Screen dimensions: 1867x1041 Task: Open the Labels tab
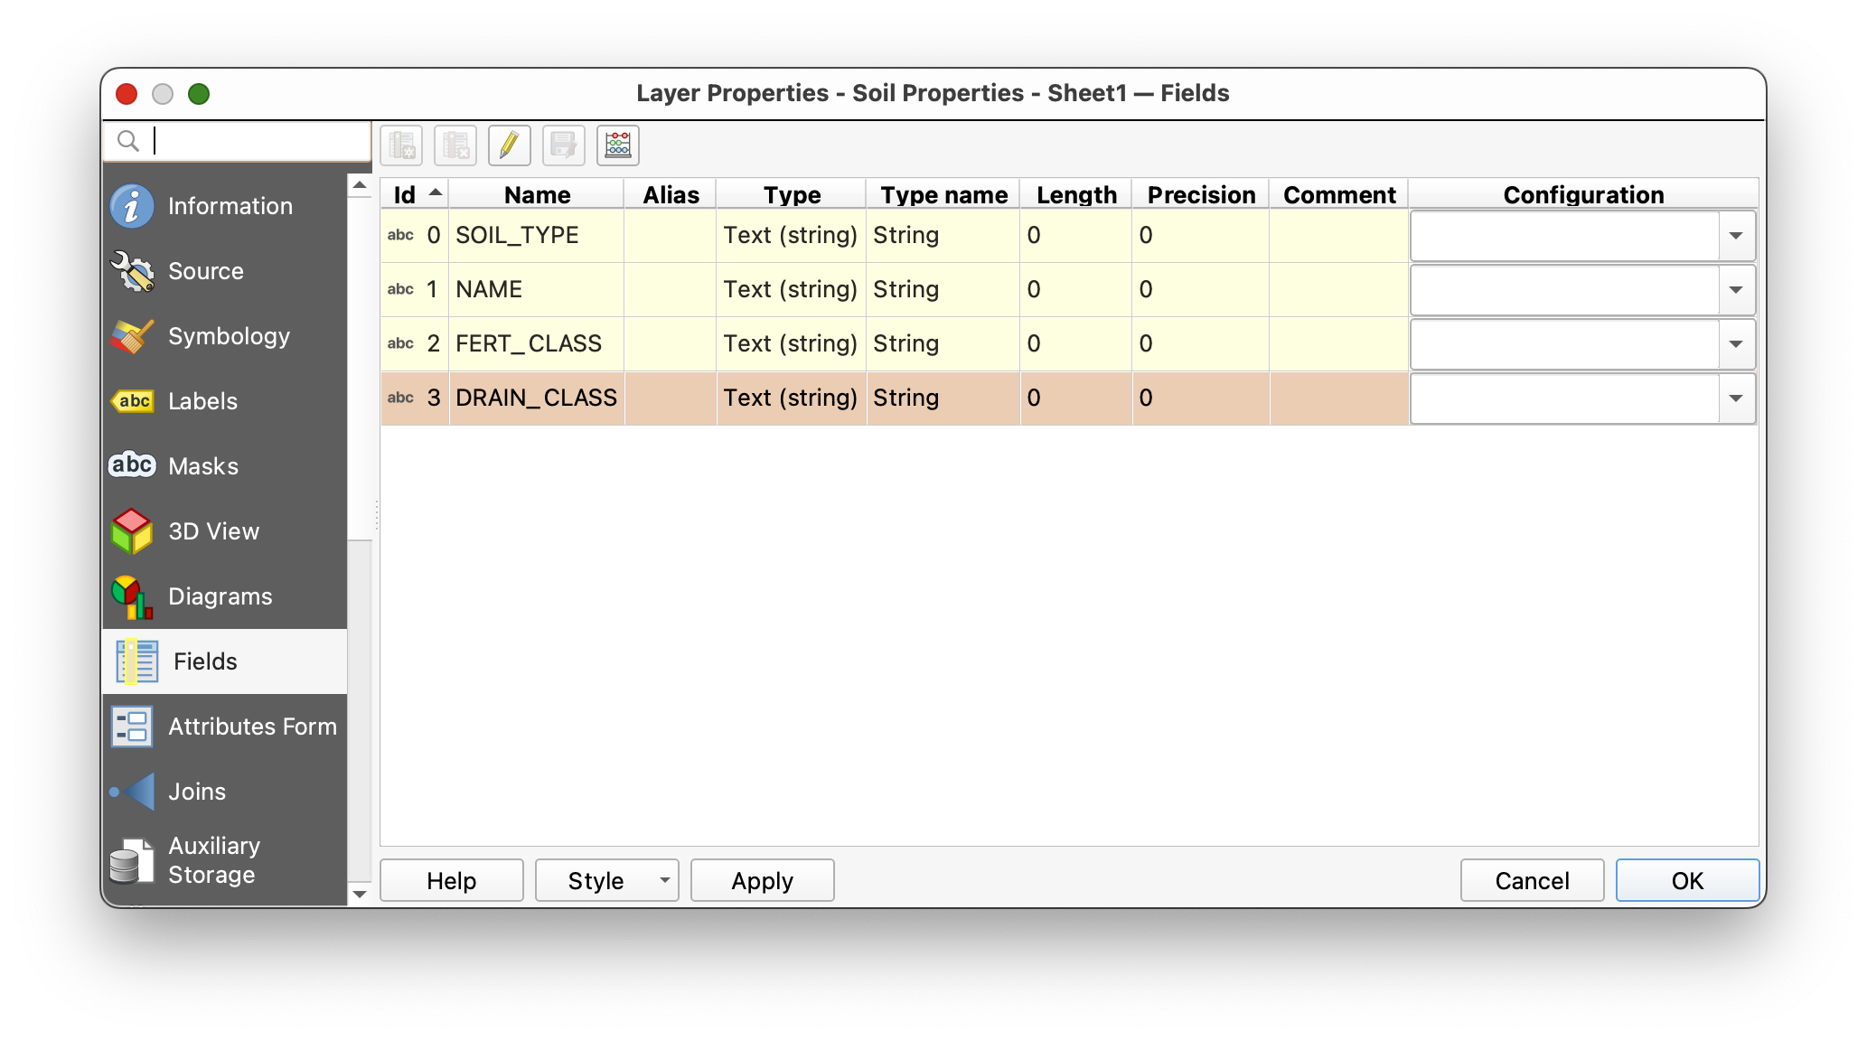click(202, 401)
